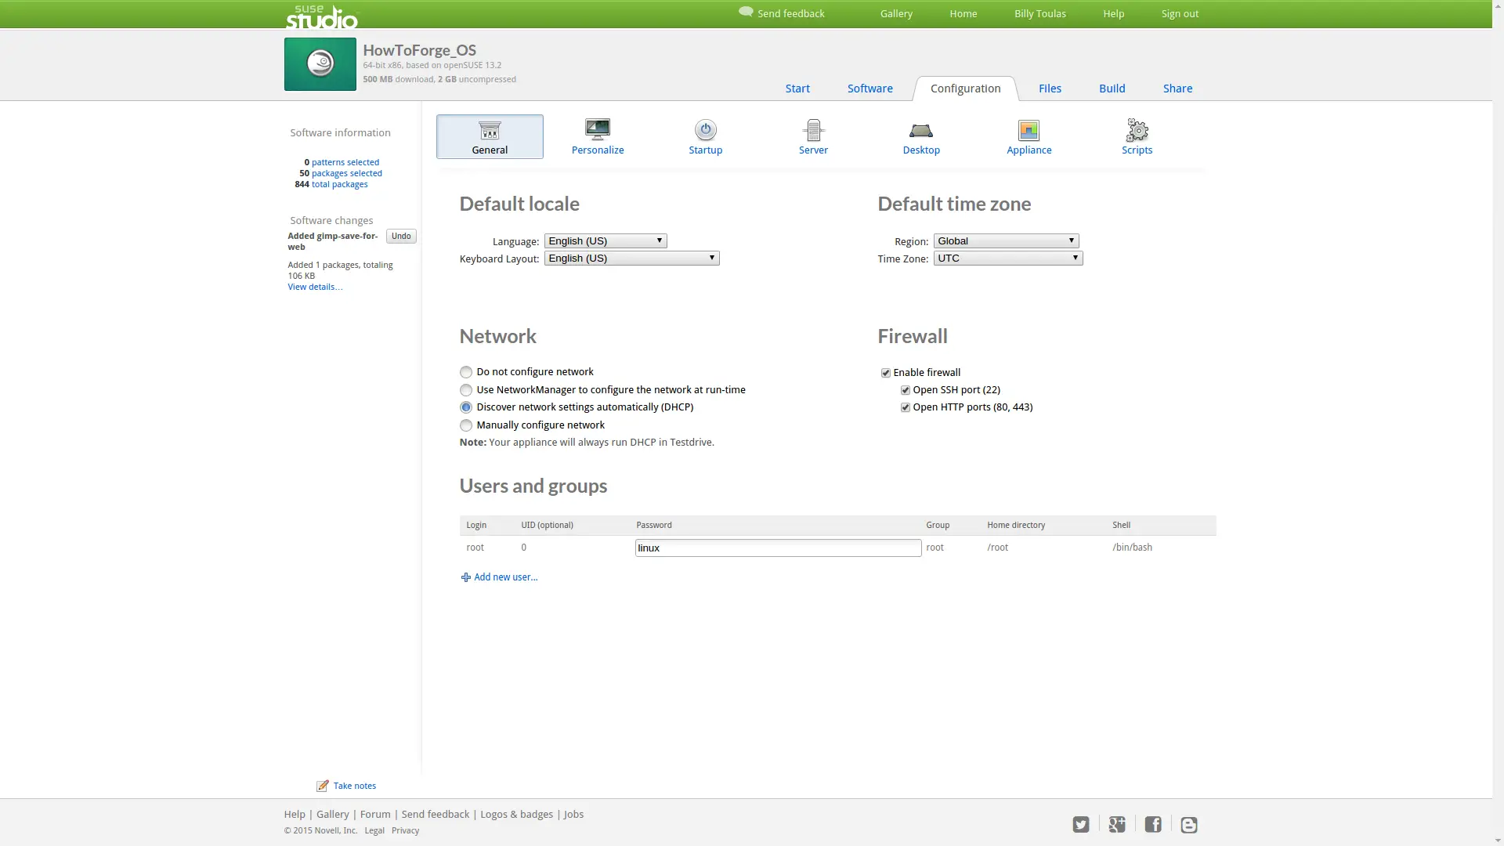
Task: Click the /bin/bash shell value
Action: pyautogui.click(x=1133, y=548)
